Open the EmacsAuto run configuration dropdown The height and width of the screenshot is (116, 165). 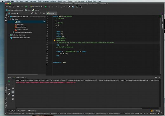pos(36,7)
